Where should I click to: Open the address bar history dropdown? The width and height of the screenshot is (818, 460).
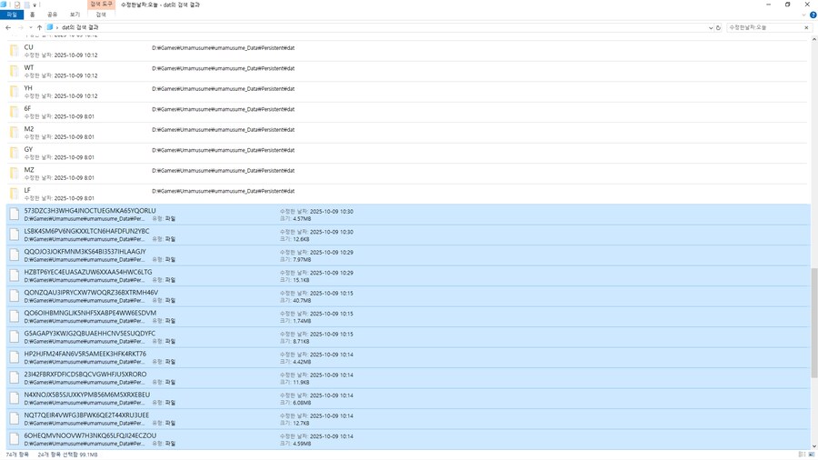710,27
